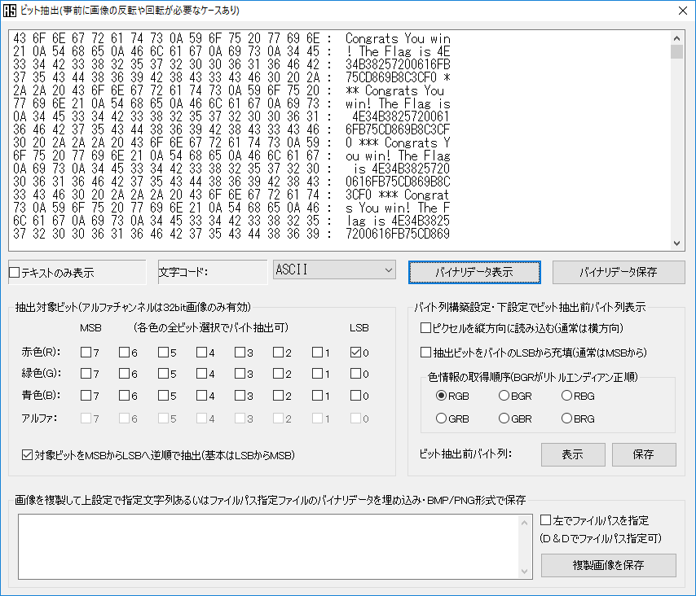This screenshot has width=696, height=596.
Task: Uncheck bit 0 of the red channel
Action: click(x=358, y=353)
